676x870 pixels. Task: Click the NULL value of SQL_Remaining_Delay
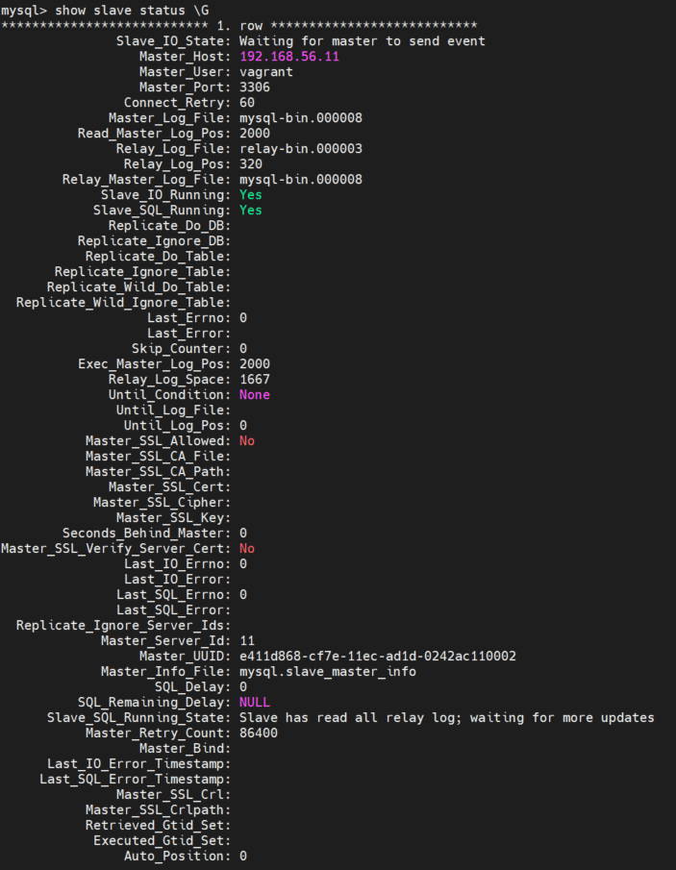[x=255, y=702]
